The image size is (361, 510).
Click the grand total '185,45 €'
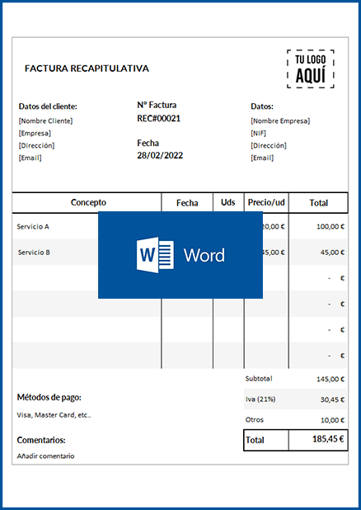coord(328,439)
